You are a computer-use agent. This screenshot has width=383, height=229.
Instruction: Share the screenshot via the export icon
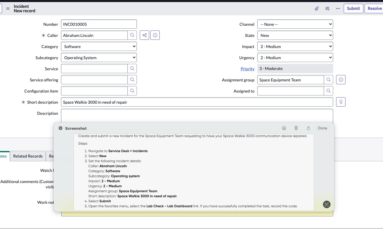[x=308, y=128]
